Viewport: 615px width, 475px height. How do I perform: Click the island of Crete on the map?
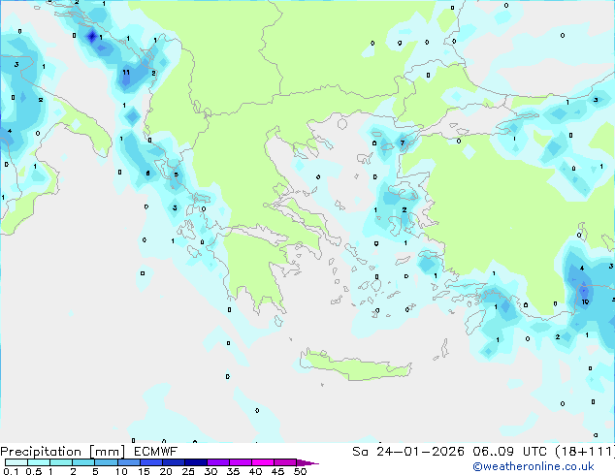click(356, 365)
